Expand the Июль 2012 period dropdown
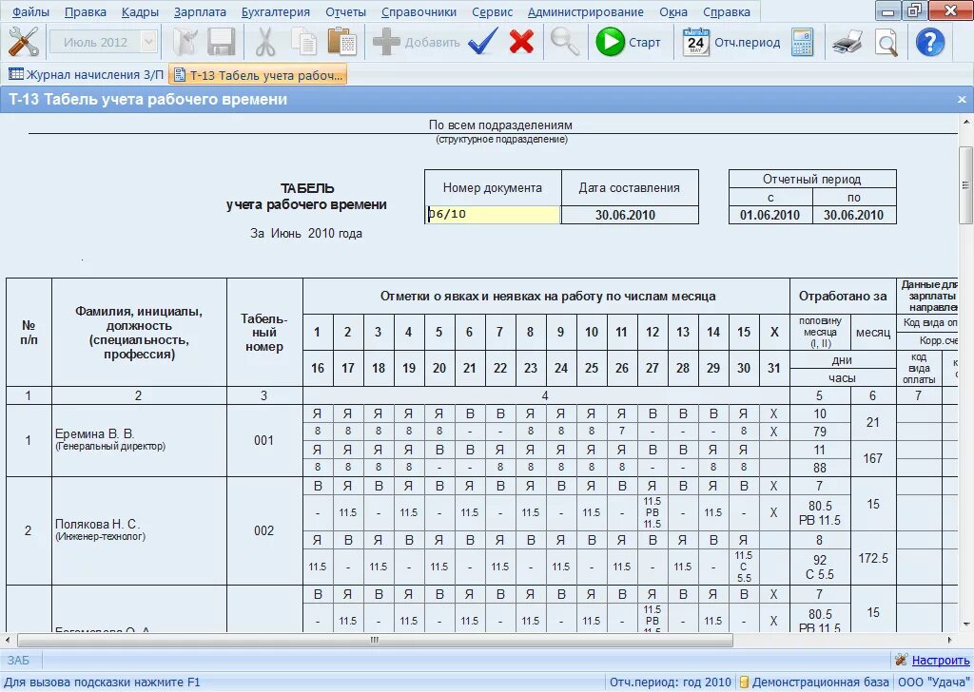 148,42
